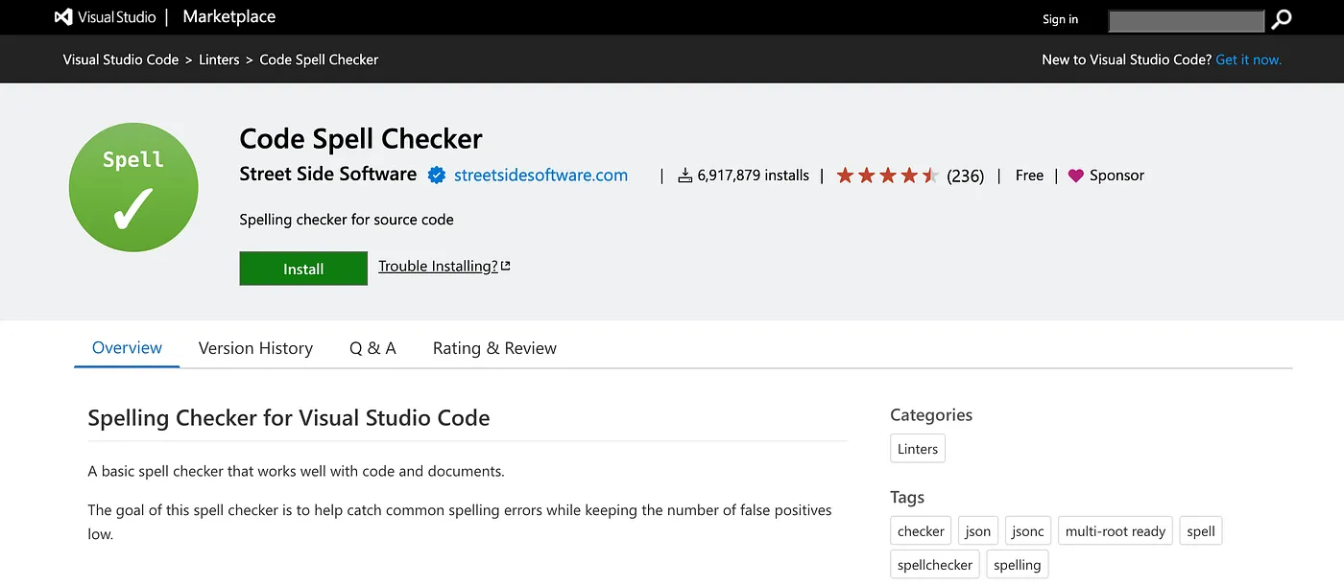Click the Visual Studio logo icon

[x=63, y=17]
